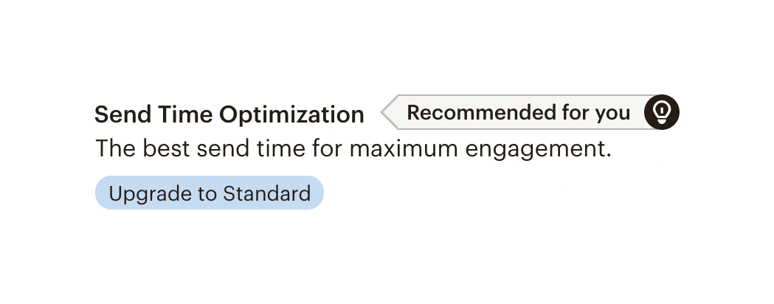774x304 pixels.
Task: Tap the bulb badge beside Recommended for you
Action: (x=661, y=112)
